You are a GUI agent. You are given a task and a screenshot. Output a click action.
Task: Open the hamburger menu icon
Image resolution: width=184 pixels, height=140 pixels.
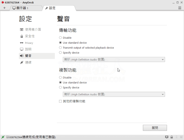point(180,8)
